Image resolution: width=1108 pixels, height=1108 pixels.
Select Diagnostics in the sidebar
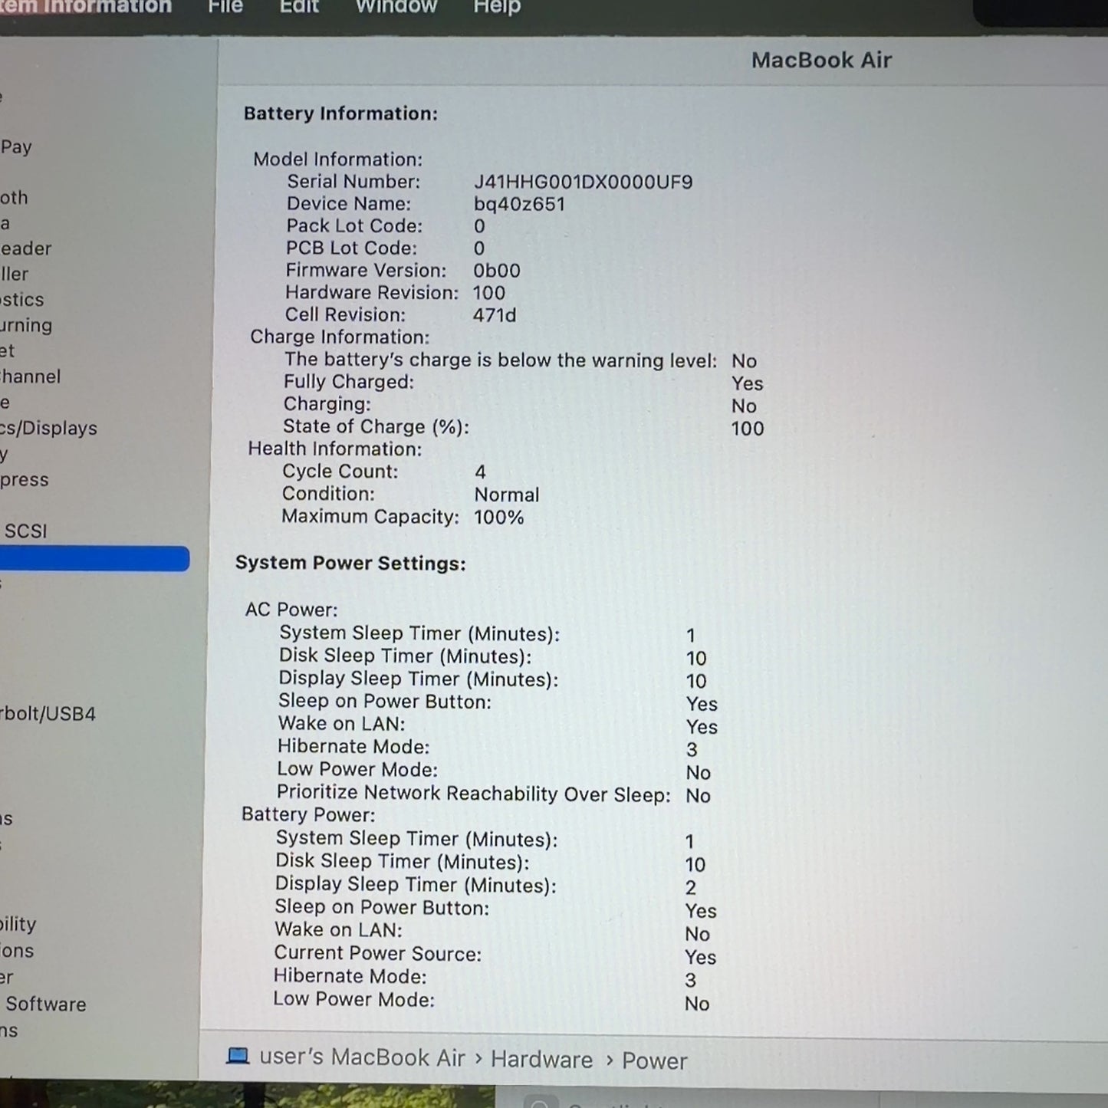tap(21, 300)
